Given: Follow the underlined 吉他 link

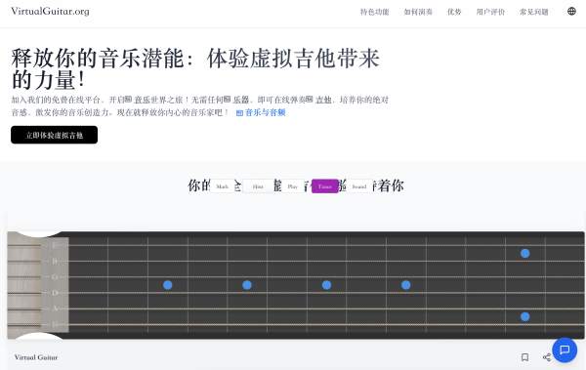Looking at the screenshot, I should coord(323,100).
